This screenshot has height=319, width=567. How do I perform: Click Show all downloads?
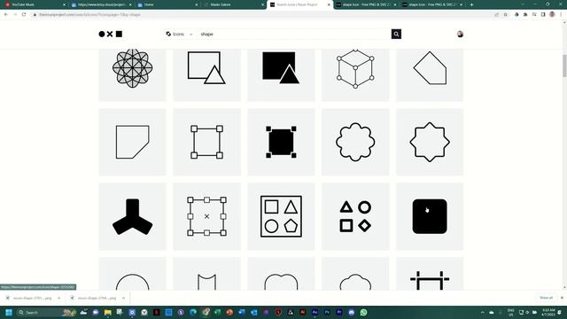coord(546,298)
